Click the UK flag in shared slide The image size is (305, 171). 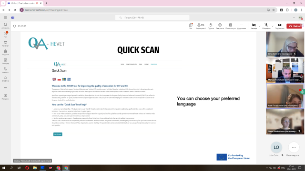54,79
